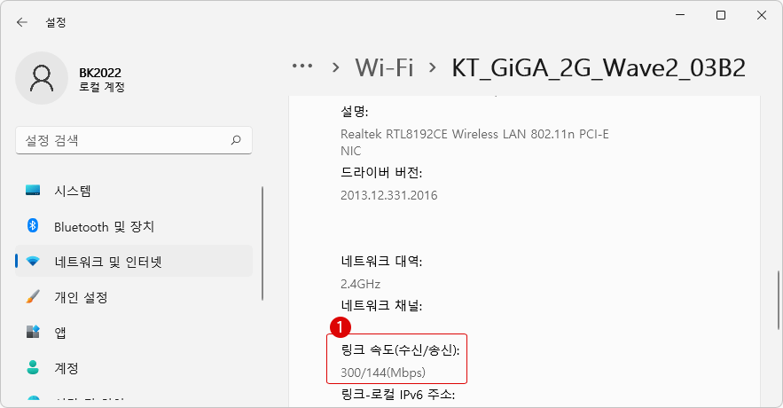Select the 네트워크 및 인터넷 Wi-Fi icon

coord(33,261)
